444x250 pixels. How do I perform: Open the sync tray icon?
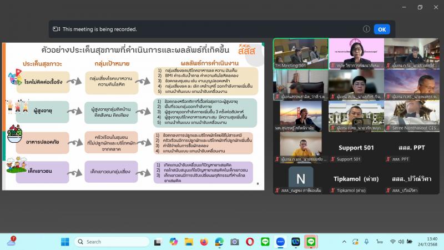[x=355, y=242]
